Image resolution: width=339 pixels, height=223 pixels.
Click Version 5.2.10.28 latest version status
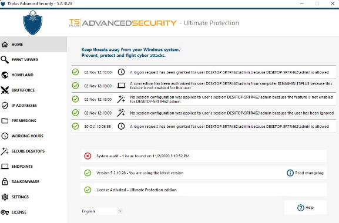click(x=140, y=173)
